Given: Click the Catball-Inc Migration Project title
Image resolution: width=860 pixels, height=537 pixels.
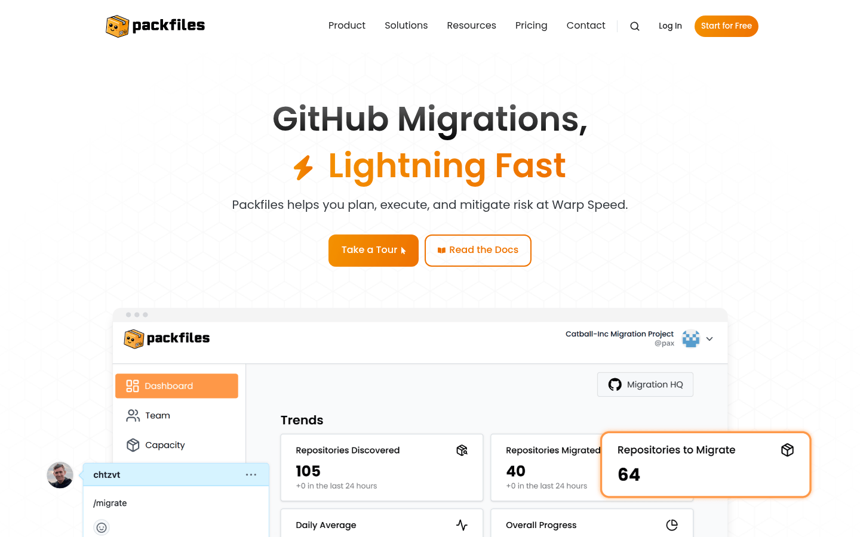Looking at the screenshot, I should [619, 334].
